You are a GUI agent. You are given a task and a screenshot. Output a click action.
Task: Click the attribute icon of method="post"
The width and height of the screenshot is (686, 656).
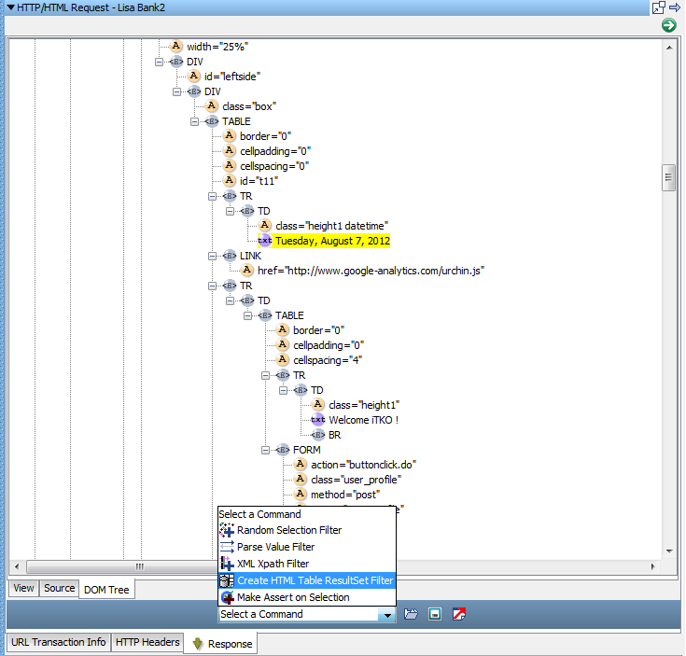click(301, 495)
